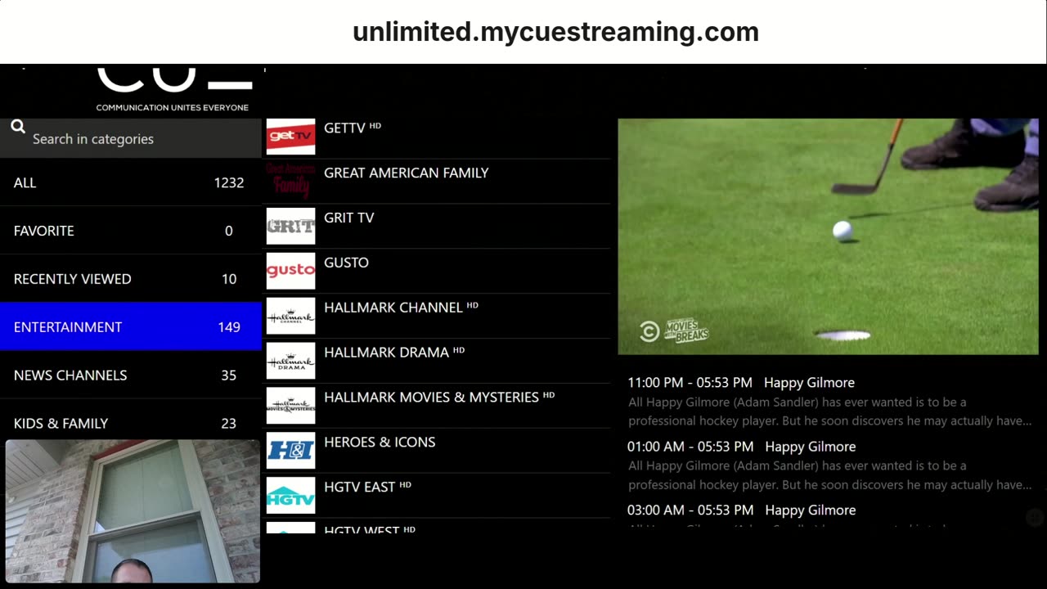This screenshot has height=589, width=1047.
Task: Click the 10 count beside RECENTLY VIEWED
Action: point(229,279)
